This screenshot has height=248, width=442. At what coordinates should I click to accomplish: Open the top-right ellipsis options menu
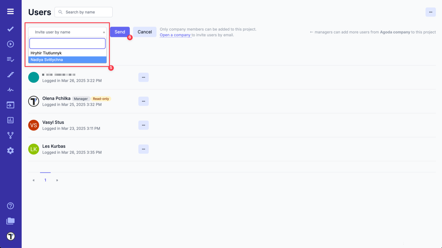pos(430,12)
